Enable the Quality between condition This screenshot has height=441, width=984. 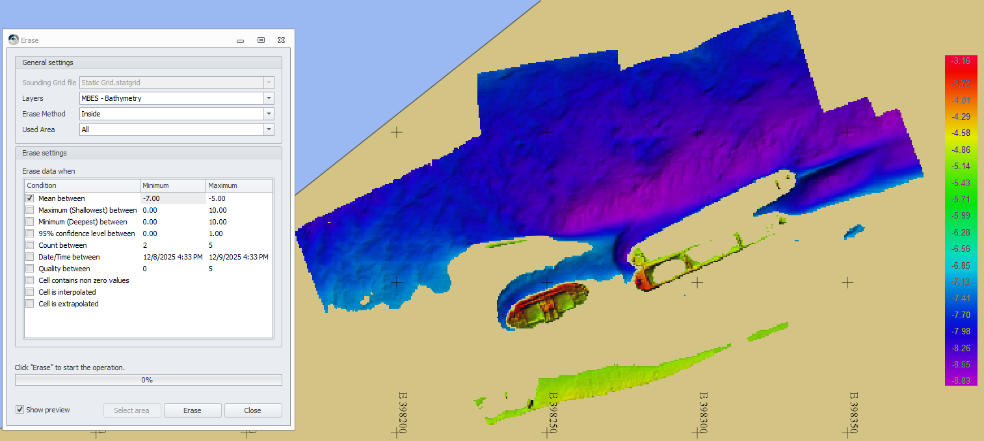pos(30,269)
